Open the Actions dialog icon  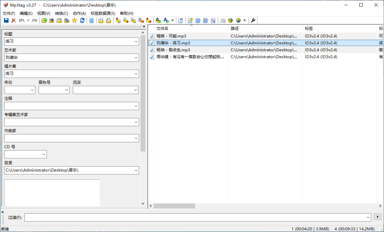[x=158, y=21]
